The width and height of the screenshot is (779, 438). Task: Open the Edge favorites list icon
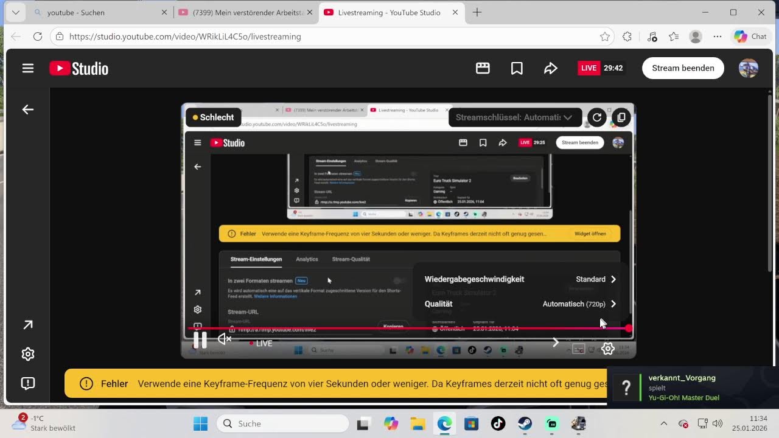coord(674,36)
